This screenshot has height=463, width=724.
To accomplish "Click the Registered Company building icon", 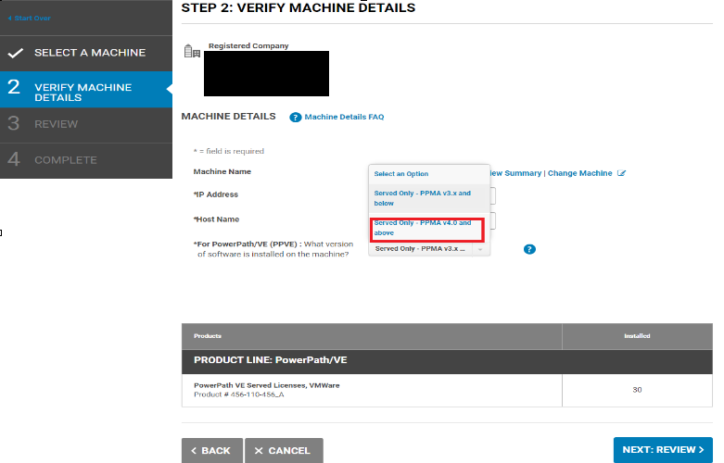I will pyautogui.click(x=193, y=51).
